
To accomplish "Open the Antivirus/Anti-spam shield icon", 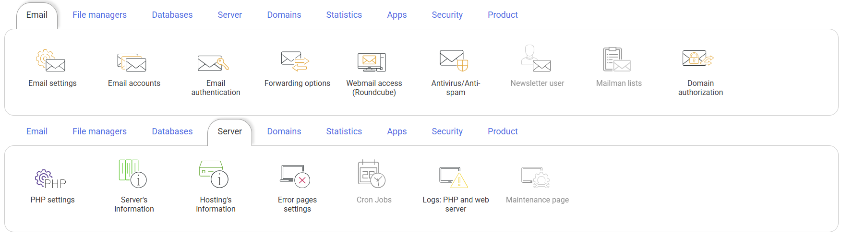I will point(454,60).
